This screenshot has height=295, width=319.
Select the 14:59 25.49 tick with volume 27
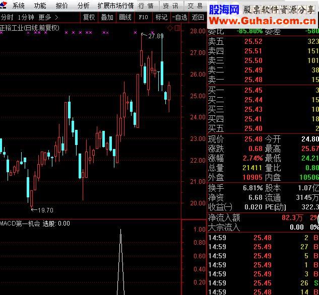click(263, 247)
